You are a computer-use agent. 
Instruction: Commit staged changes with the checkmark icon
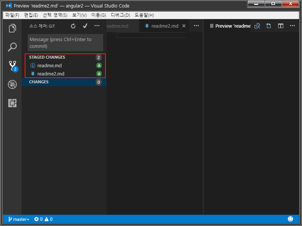(85, 26)
